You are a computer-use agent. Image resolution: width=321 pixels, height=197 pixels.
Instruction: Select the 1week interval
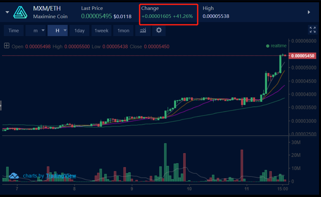(101, 31)
